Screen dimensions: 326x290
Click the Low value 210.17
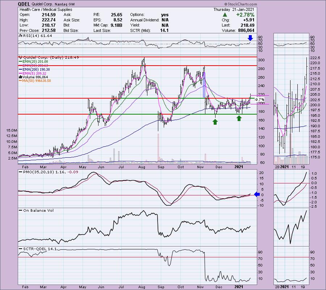tap(49, 25)
